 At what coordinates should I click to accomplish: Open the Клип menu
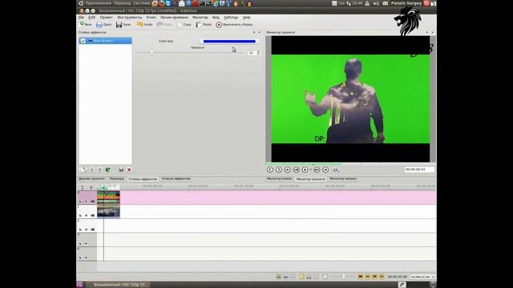pos(151,18)
